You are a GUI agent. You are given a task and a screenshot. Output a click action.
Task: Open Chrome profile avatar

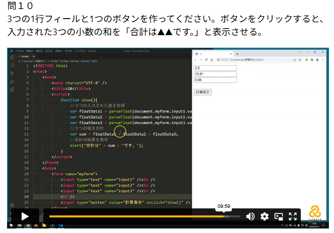pos(317,60)
